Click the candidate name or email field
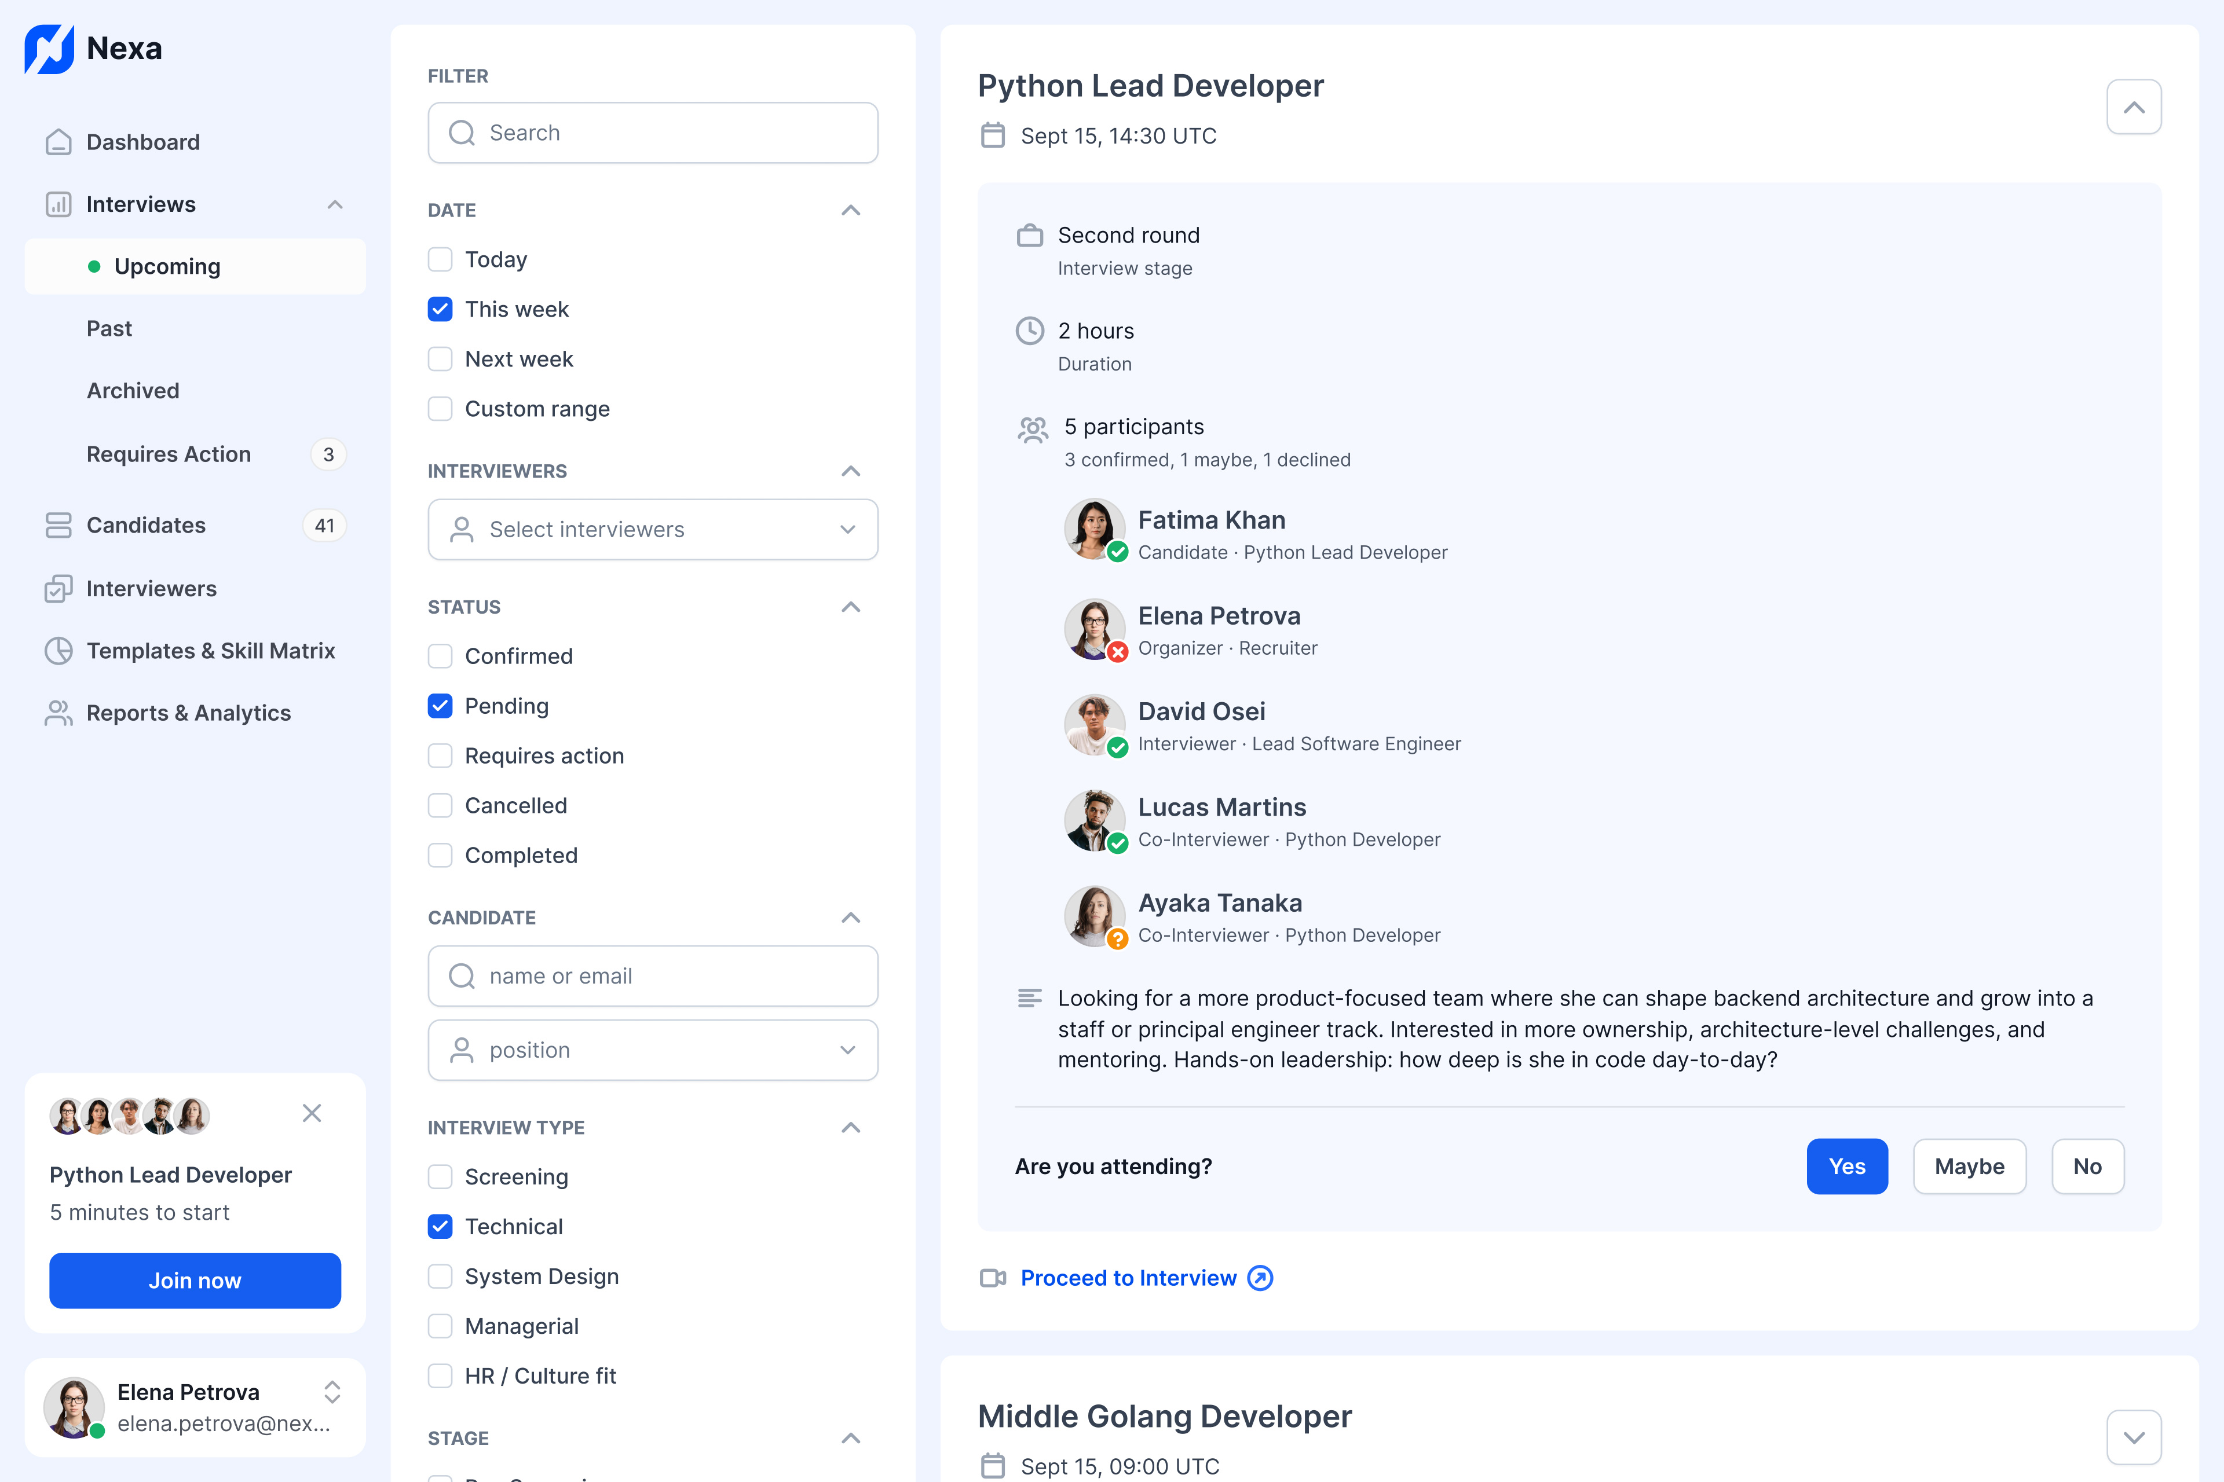The image size is (2224, 1482). (x=653, y=977)
